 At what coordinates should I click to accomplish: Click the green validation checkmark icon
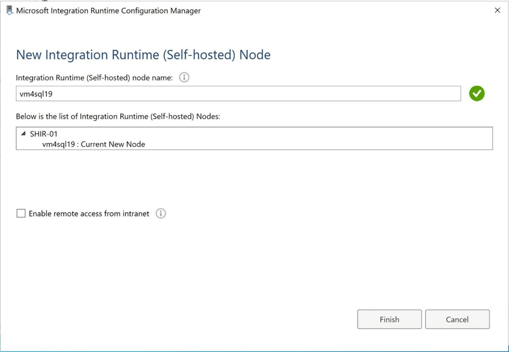[477, 94]
